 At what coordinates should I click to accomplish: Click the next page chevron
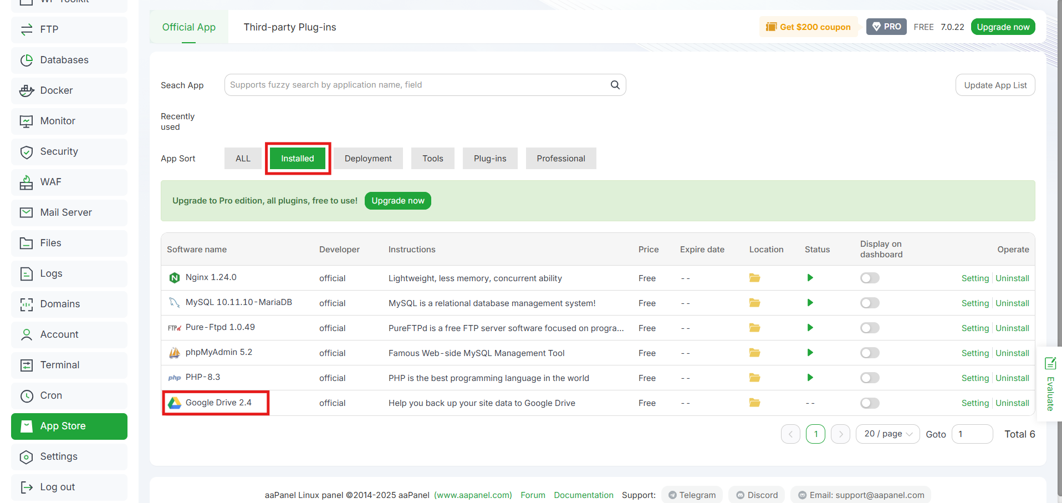click(x=840, y=434)
